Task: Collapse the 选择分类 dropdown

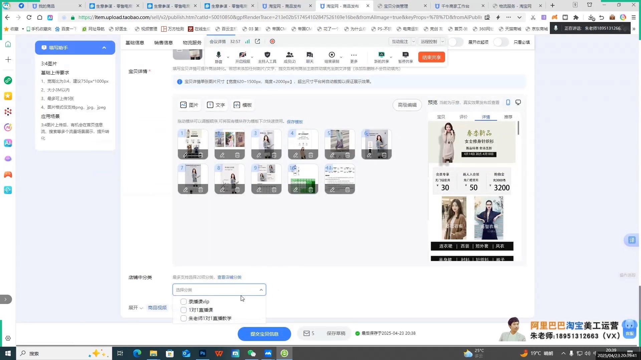Action: pos(261,290)
